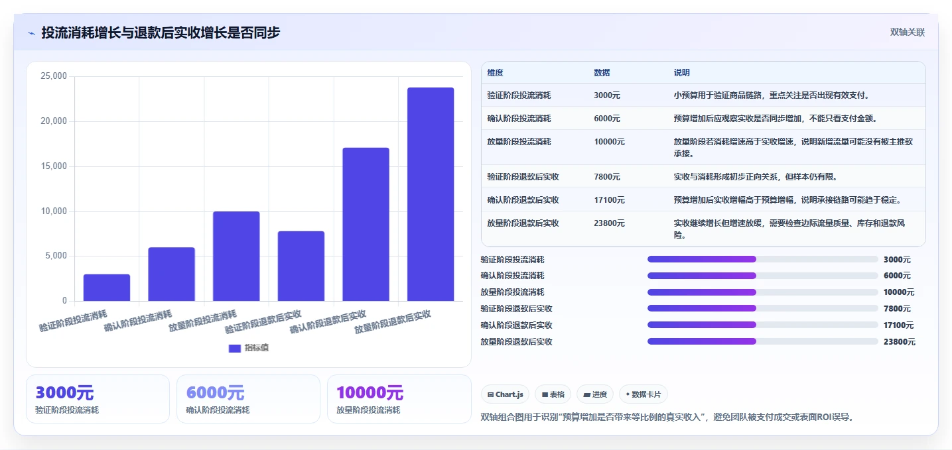Image resolution: width=952 pixels, height=450 pixels.
Task: Click the description starting 实收继续增长但增速放缓
Action: tap(789, 229)
